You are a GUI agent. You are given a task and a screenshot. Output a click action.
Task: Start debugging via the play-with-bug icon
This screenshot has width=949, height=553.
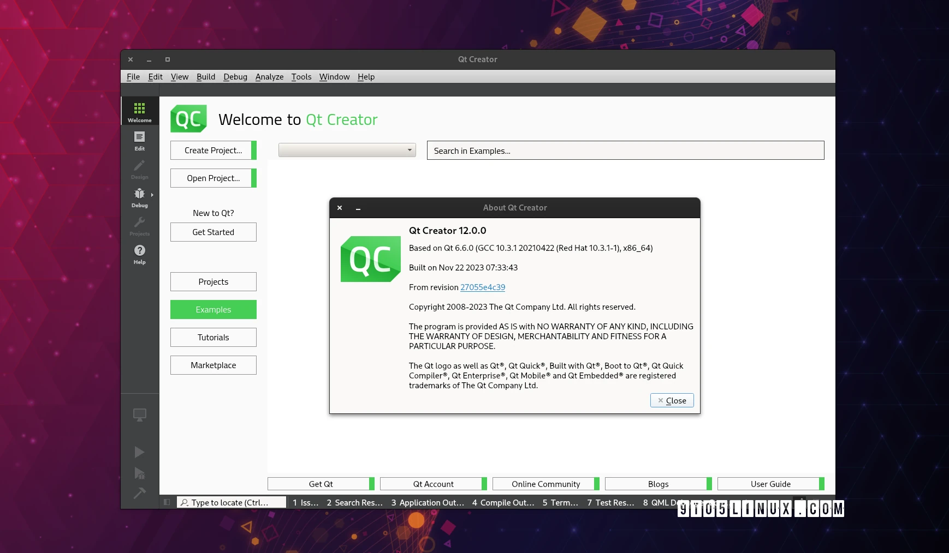coord(139,473)
